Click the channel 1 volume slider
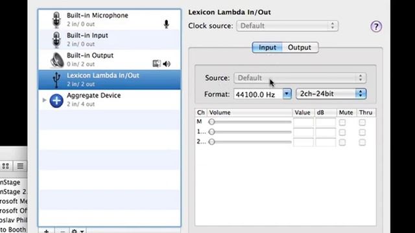Screen dimensions: 415x233 (250, 132)
